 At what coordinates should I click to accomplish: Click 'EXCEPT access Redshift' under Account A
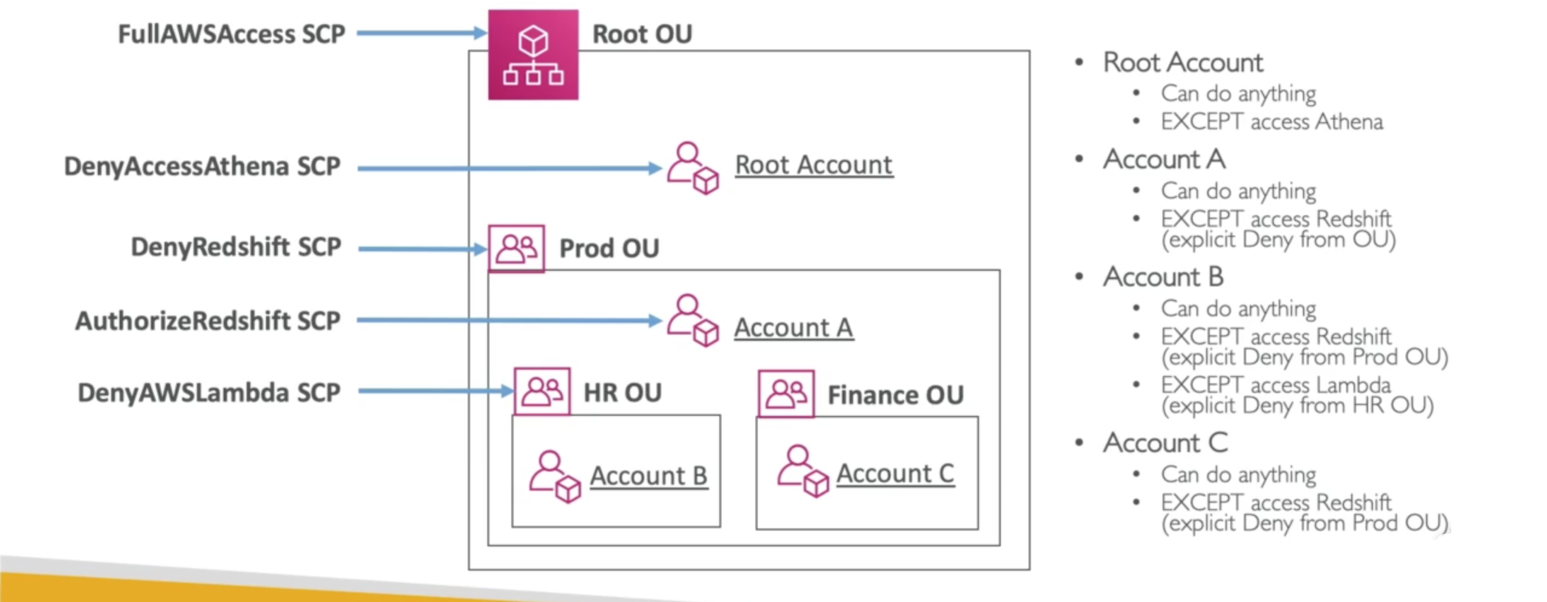[1276, 218]
